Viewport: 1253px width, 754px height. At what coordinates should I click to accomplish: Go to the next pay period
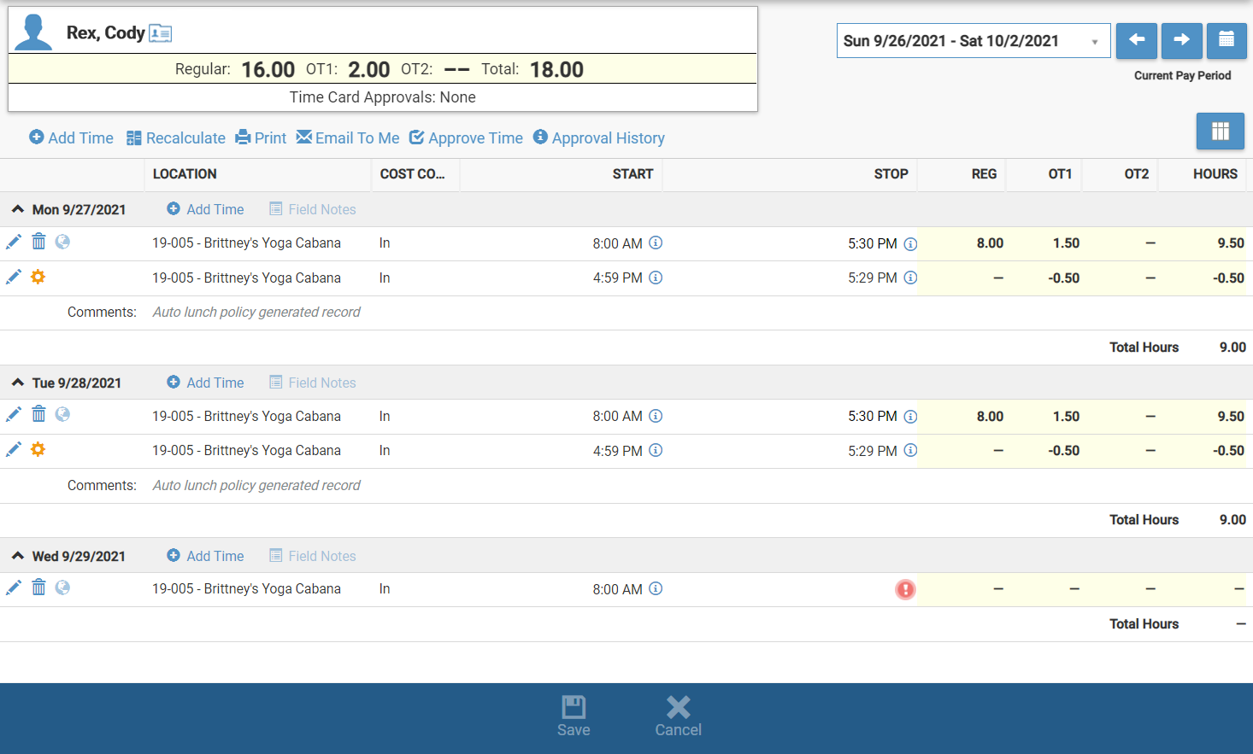(1181, 40)
